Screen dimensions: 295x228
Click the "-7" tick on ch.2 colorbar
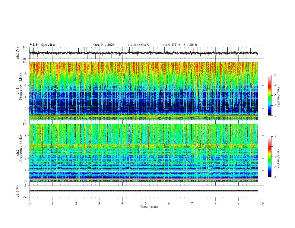275,177
